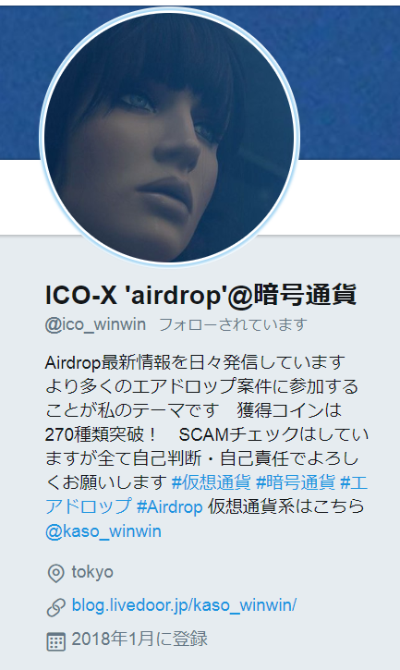Viewport: 400px width, 670px height.
Task: Click the location pin icon
Action: coord(55,573)
